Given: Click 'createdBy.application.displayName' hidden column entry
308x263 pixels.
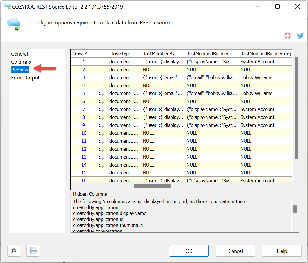Looking at the screenshot, I should (x=110, y=213).
